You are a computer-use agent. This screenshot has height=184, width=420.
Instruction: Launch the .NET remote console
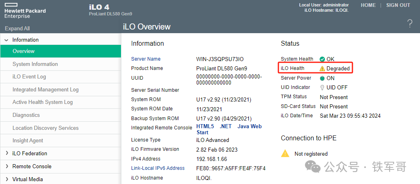click(x=225, y=127)
